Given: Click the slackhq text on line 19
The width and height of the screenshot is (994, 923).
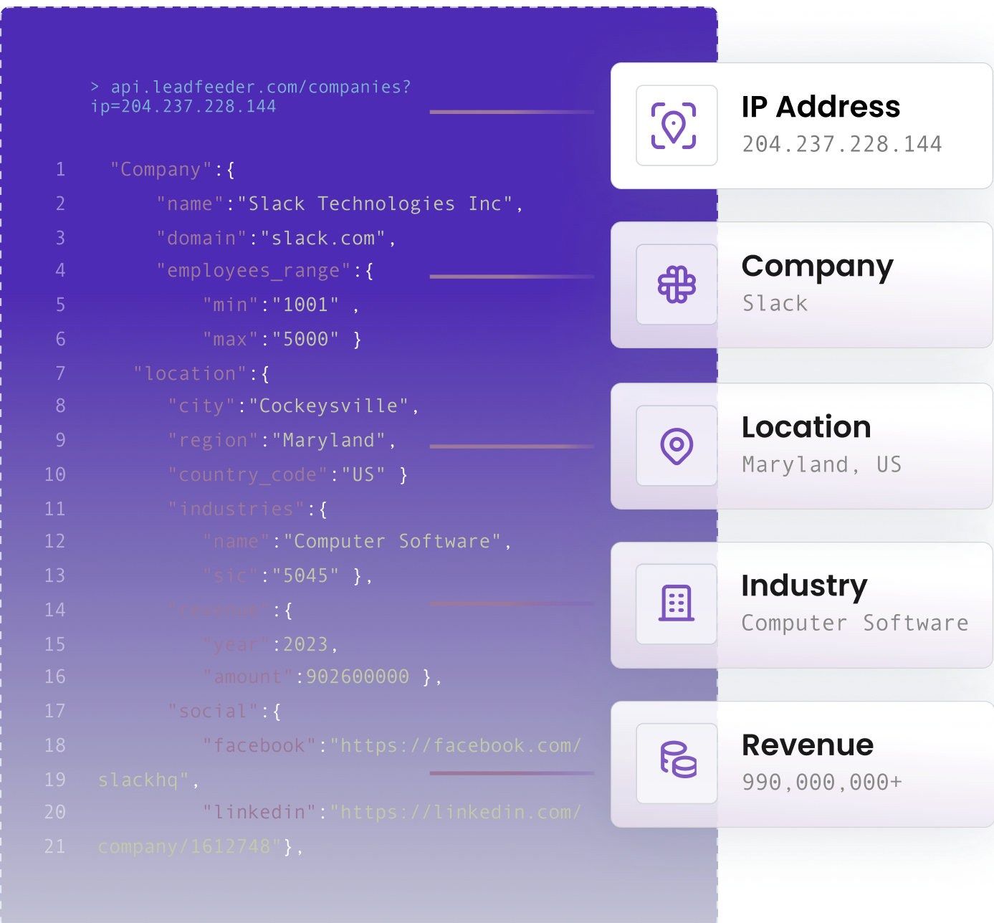Looking at the screenshot, I should [x=143, y=780].
